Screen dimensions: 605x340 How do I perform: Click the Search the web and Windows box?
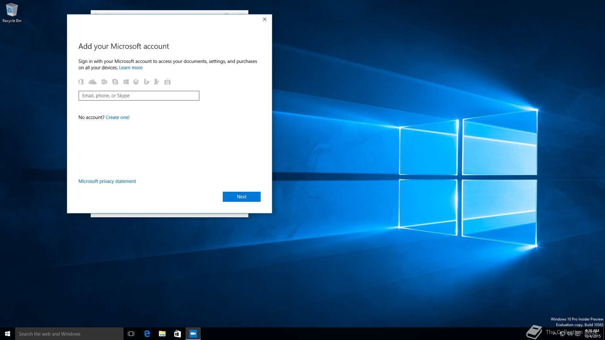[69, 334]
